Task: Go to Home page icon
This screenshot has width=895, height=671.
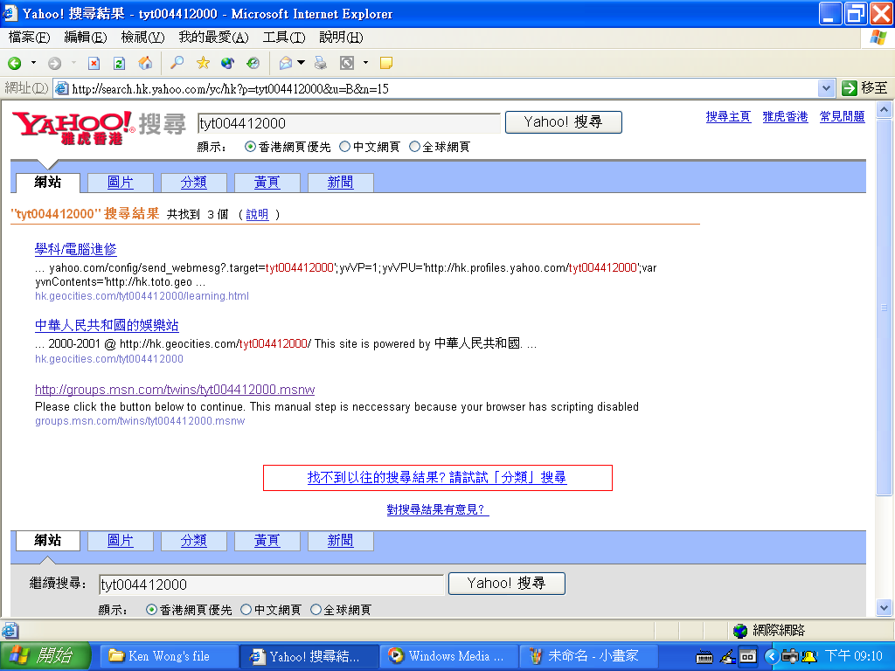Action: [146, 63]
